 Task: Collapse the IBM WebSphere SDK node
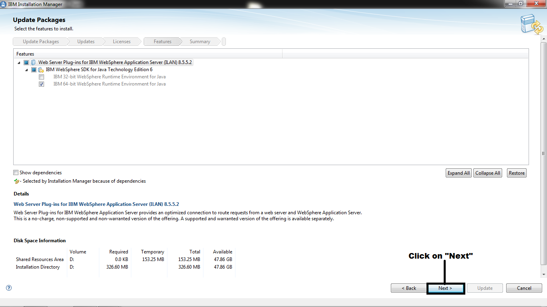26,70
